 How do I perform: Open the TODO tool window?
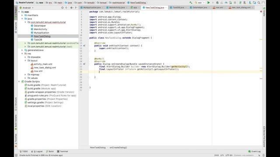tap(24, 151)
